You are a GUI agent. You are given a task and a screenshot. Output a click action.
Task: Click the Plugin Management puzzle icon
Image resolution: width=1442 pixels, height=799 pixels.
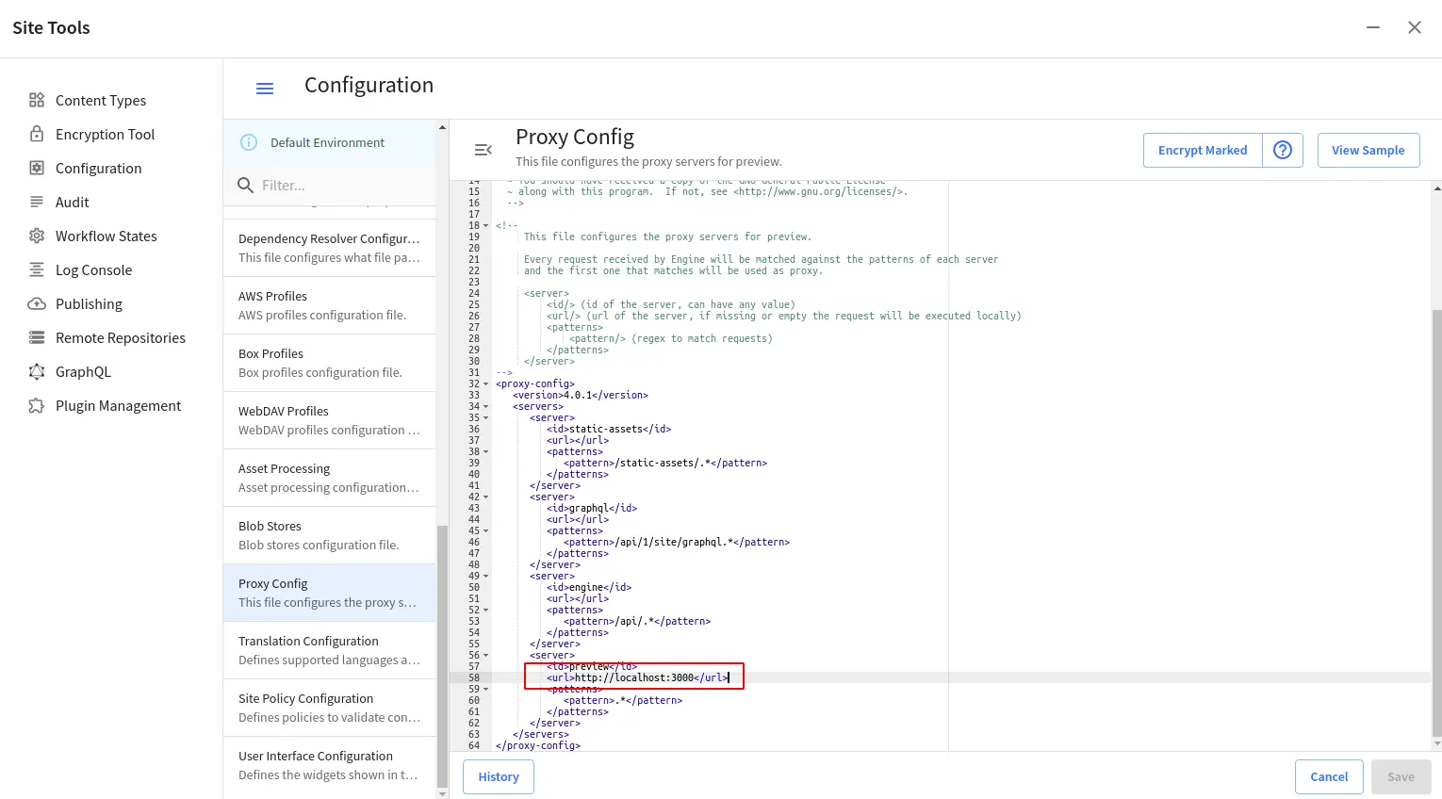(x=37, y=405)
